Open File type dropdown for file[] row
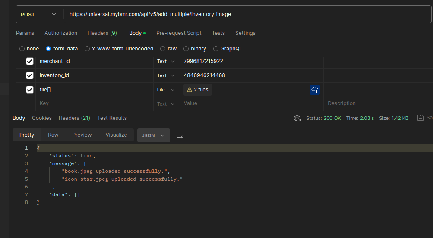 point(166,90)
